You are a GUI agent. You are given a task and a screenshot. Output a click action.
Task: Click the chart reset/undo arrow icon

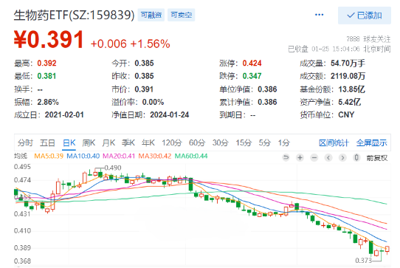point(286,158)
